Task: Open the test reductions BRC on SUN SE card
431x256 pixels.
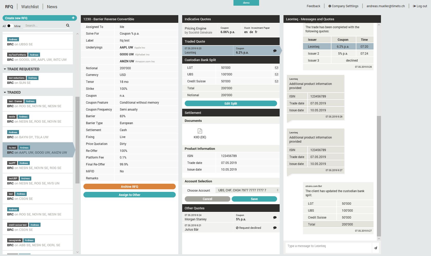Action: [38, 80]
